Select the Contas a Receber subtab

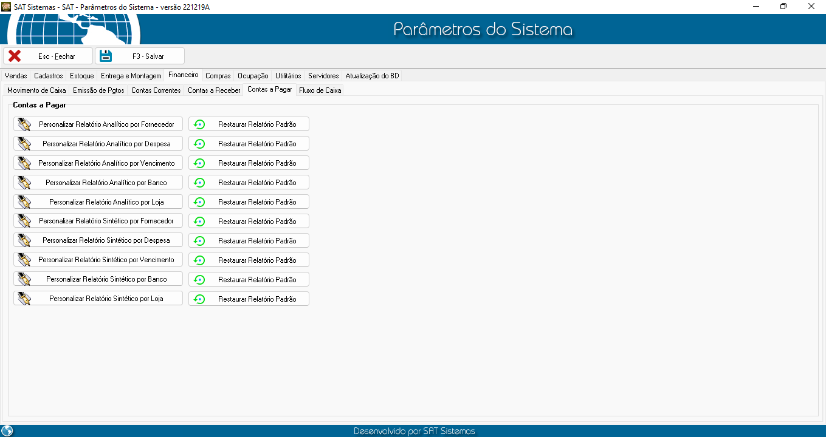[214, 90]
